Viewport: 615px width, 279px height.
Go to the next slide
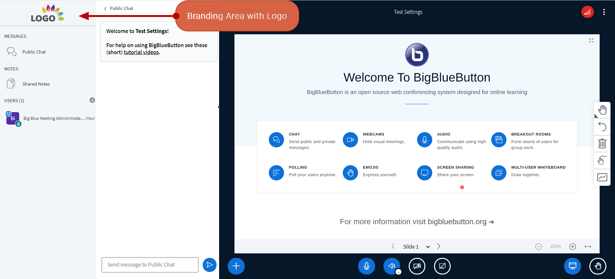439,246
